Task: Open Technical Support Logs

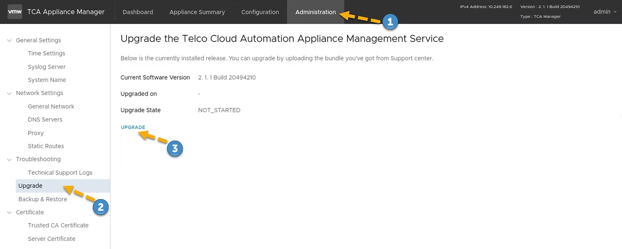Action: coord(60,172)
